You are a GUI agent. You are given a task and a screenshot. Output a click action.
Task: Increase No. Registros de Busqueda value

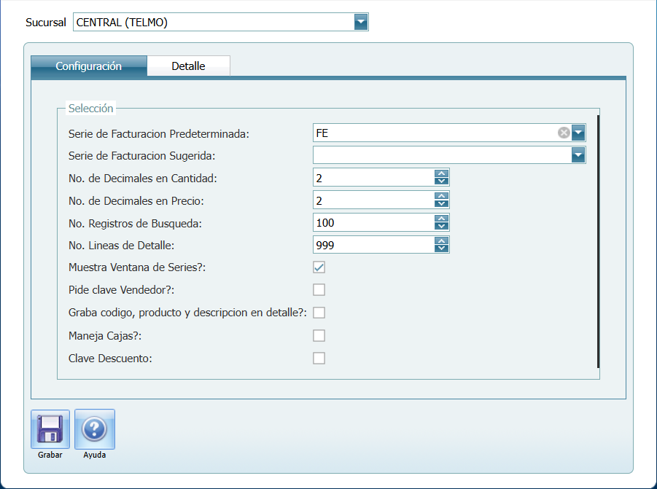440,219
